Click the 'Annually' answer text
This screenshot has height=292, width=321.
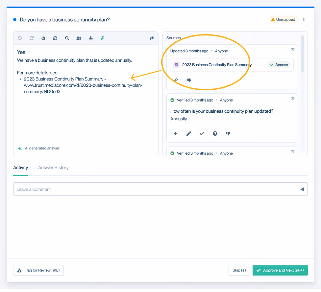(179, 119)
